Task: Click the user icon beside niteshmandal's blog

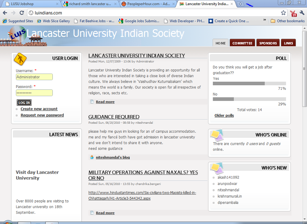Action: [92, 157]
